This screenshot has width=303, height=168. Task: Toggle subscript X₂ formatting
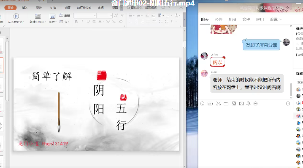pyautogui.click(x=114, y=22)
